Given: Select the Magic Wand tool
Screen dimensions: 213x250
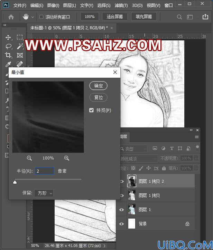Looking at the screenshot, I should [x=20, y=46].
